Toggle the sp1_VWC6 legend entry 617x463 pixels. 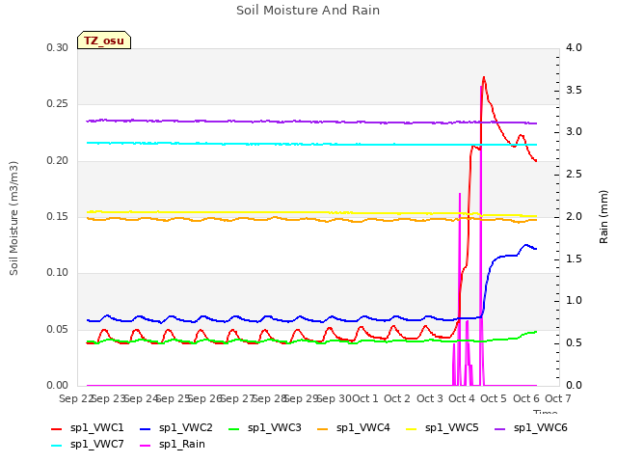pos(531,428)
